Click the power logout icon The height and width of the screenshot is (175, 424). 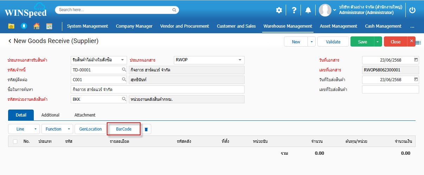pyautogui.click(x=412, y=10)
